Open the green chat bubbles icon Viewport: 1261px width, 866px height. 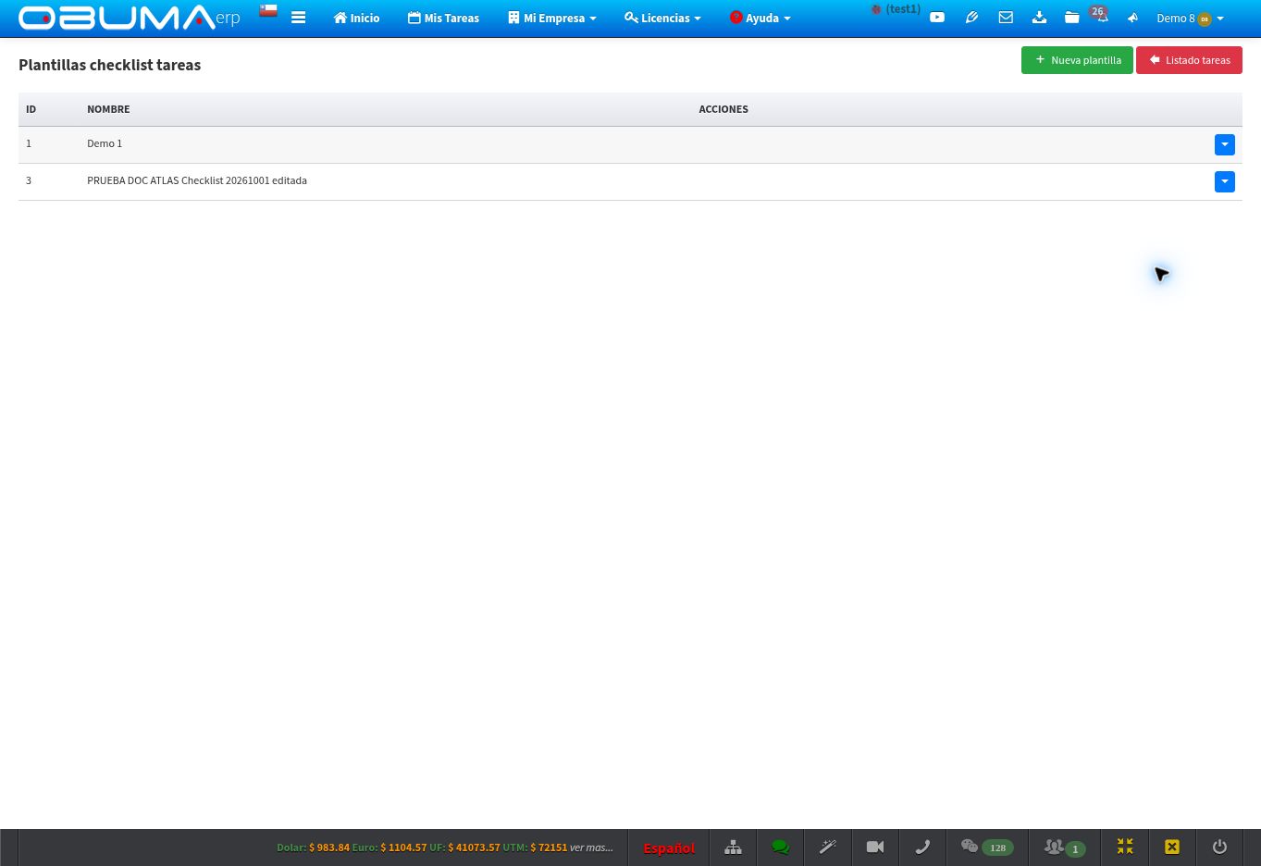781,847
